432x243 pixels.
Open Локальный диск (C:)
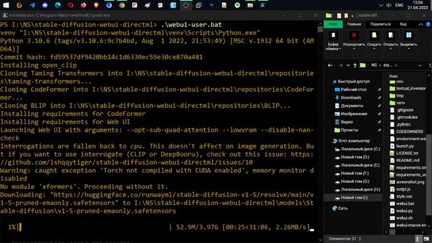[357, 149]
